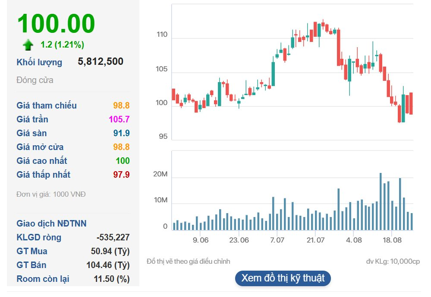Click the green upward price arrow icon
This screenshot has width=431, height=297.
pyautogui.click(x=27, y=44)
